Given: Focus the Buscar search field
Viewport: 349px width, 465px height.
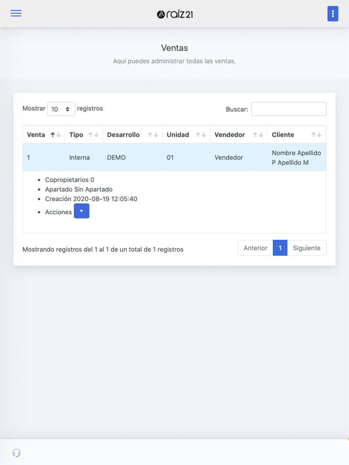Looking at the screenshot, I should 289,109.
